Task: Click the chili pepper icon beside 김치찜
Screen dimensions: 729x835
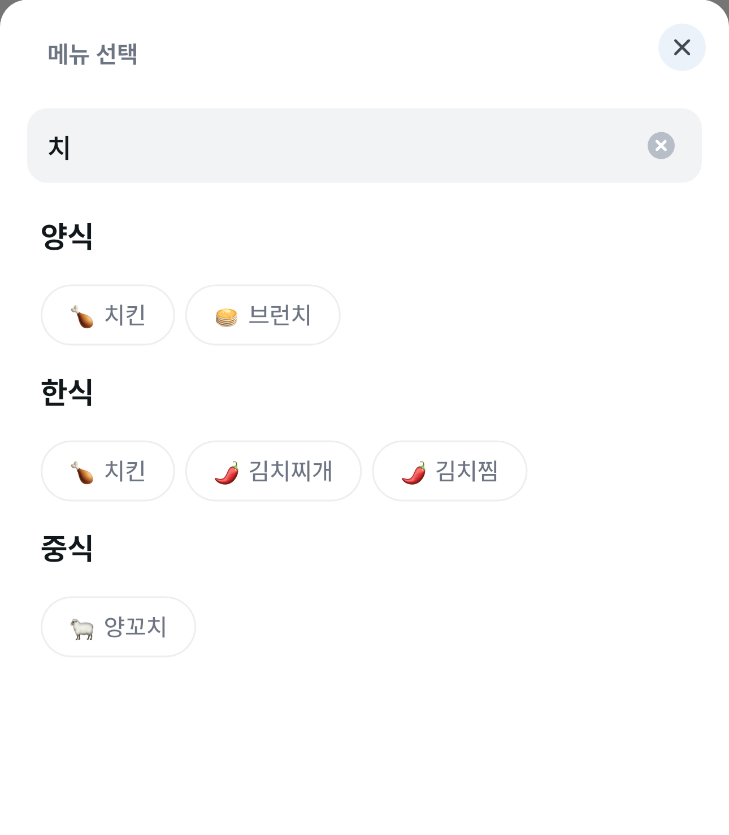Action: point(414,473)
